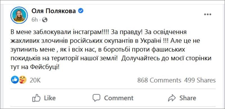Click the line starting with "В мене заблокували інстаграм"
This screenshot has height=109, width=225.
(99, 32)
